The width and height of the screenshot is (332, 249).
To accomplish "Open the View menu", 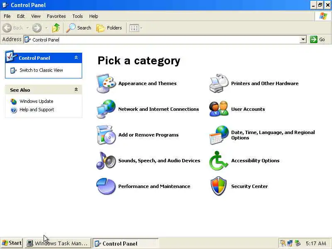I will (36, 16).
